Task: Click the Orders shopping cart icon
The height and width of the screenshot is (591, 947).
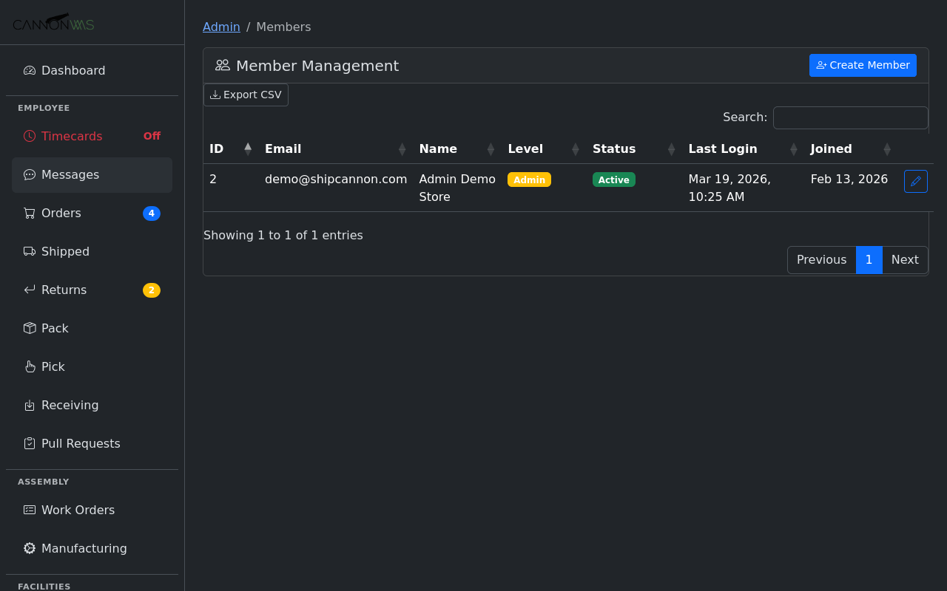Action: pyautogui.click(x=30, y=213)
